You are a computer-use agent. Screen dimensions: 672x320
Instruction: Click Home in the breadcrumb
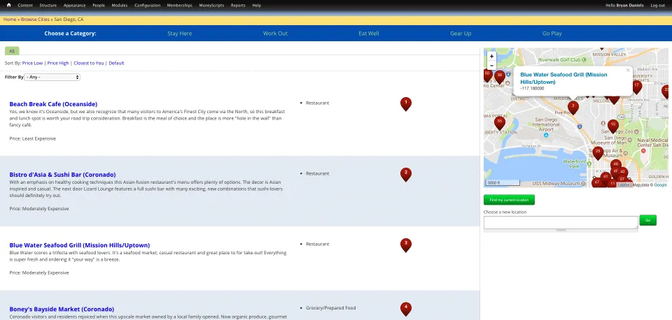pos(10,20)
